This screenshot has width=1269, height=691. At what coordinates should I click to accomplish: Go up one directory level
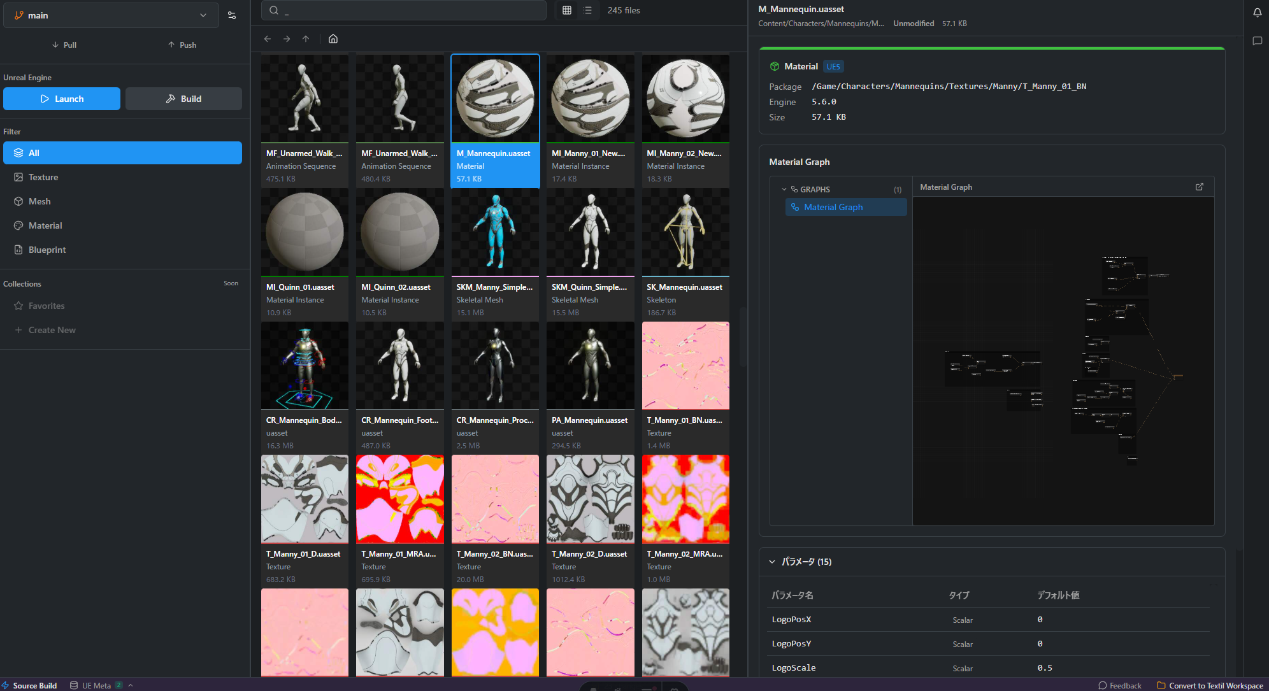click(306, 39)
